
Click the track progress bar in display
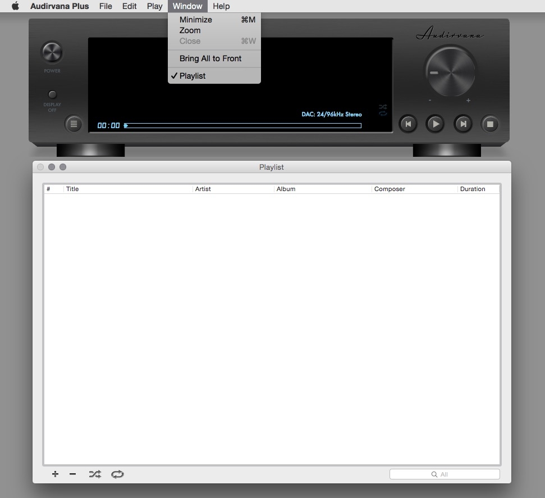[x=242, y=126]
